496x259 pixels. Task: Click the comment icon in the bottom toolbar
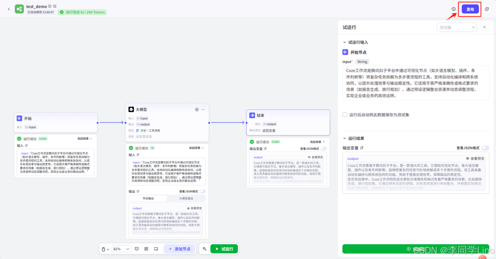(x=137, y=249)
